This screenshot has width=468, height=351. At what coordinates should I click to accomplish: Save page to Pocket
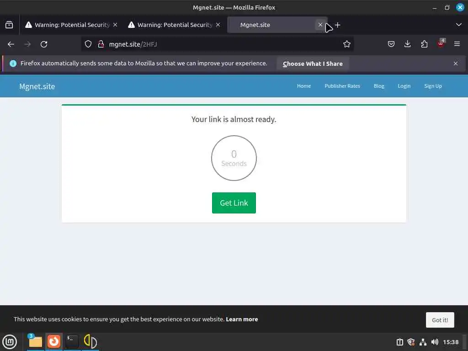[x=391, y=44]
